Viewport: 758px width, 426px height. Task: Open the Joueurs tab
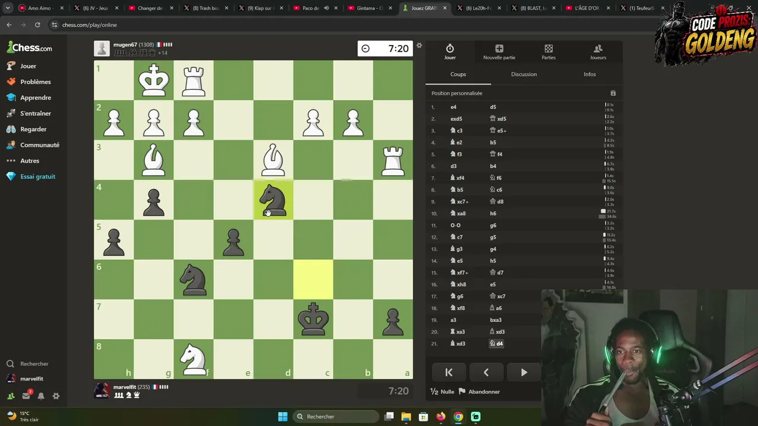(x=598, y=52)
